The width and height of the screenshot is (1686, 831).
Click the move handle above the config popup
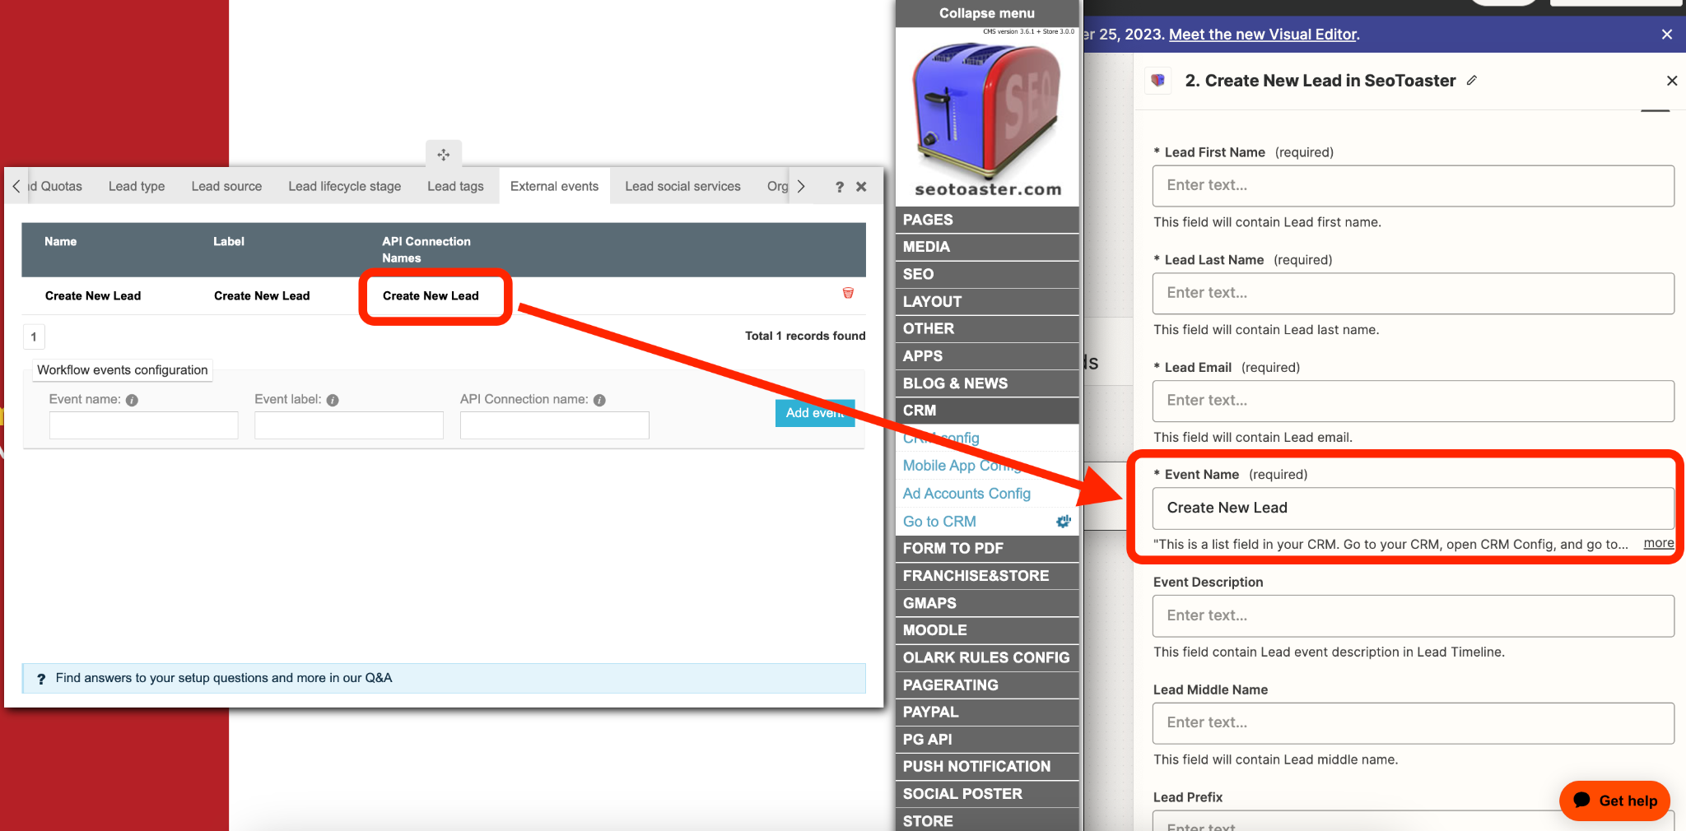point(444,155)
